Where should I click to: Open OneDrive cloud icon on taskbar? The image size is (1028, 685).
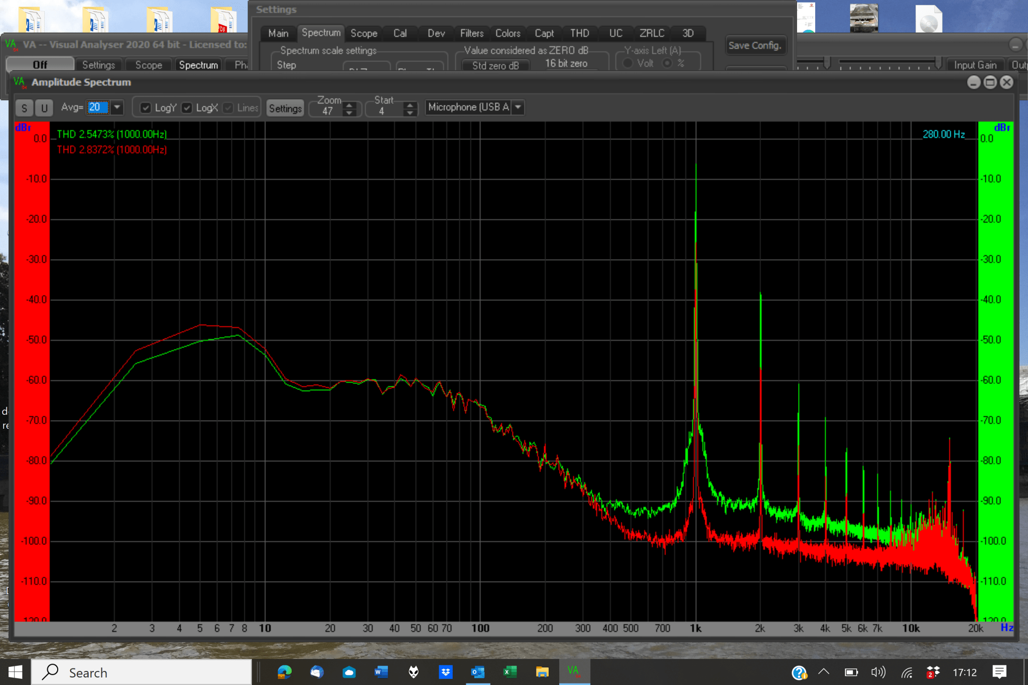point(349,672)
